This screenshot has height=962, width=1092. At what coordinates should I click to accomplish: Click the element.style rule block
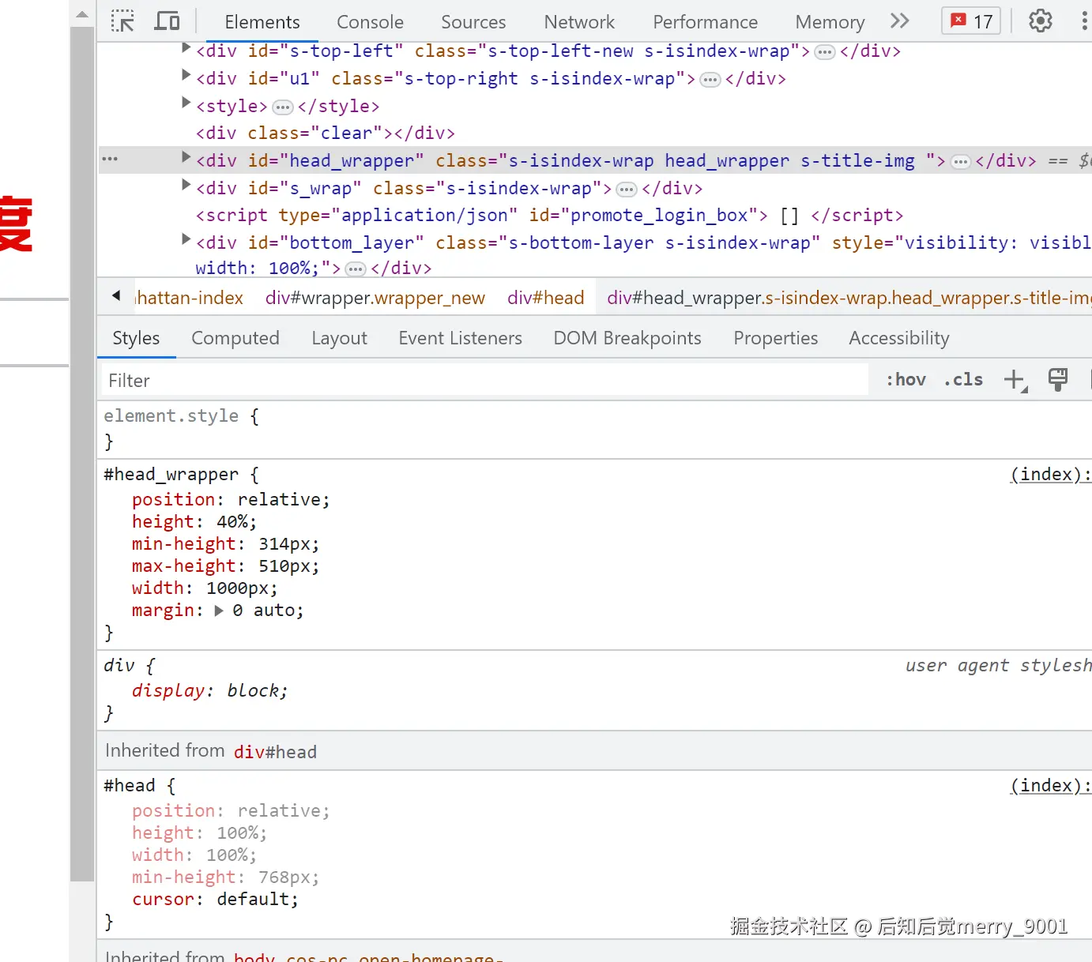(x=594, y=428)
